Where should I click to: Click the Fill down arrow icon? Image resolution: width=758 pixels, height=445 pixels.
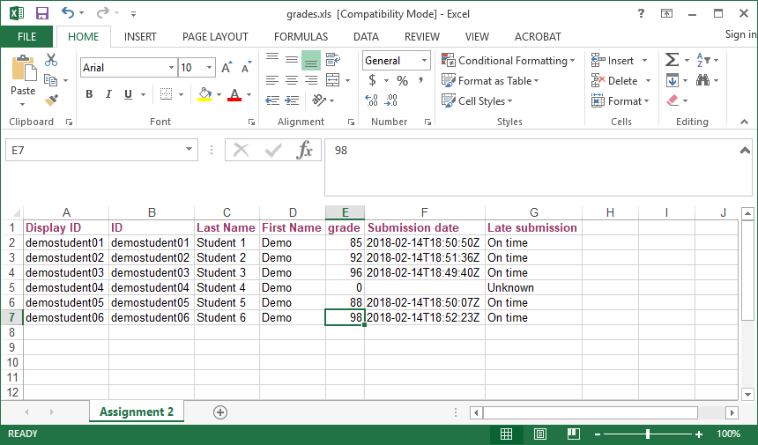[x=673, y=80]
